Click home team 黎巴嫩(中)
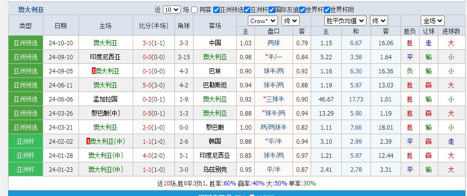Screen dimensions: 467x196 pos(105,113)
